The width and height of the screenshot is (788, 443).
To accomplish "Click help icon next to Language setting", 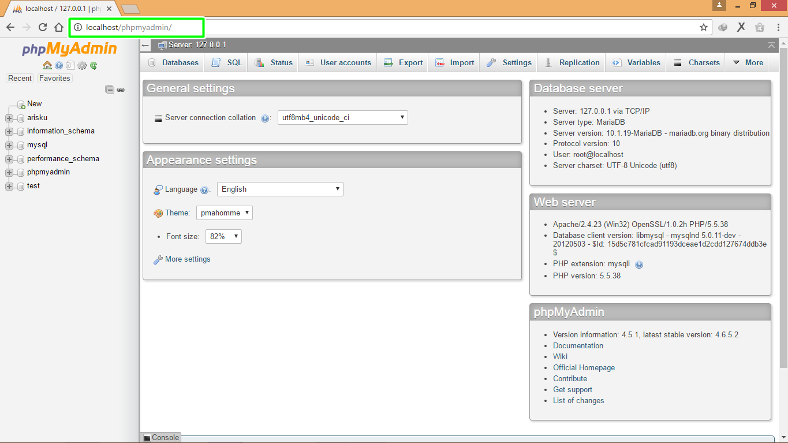I will pos(204,189).
